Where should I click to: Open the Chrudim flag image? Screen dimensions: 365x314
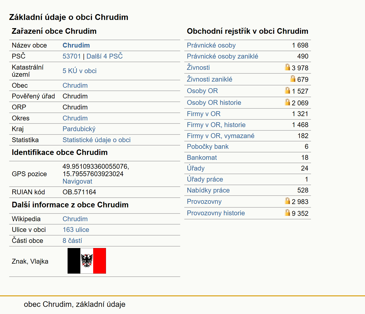point(87,261)
